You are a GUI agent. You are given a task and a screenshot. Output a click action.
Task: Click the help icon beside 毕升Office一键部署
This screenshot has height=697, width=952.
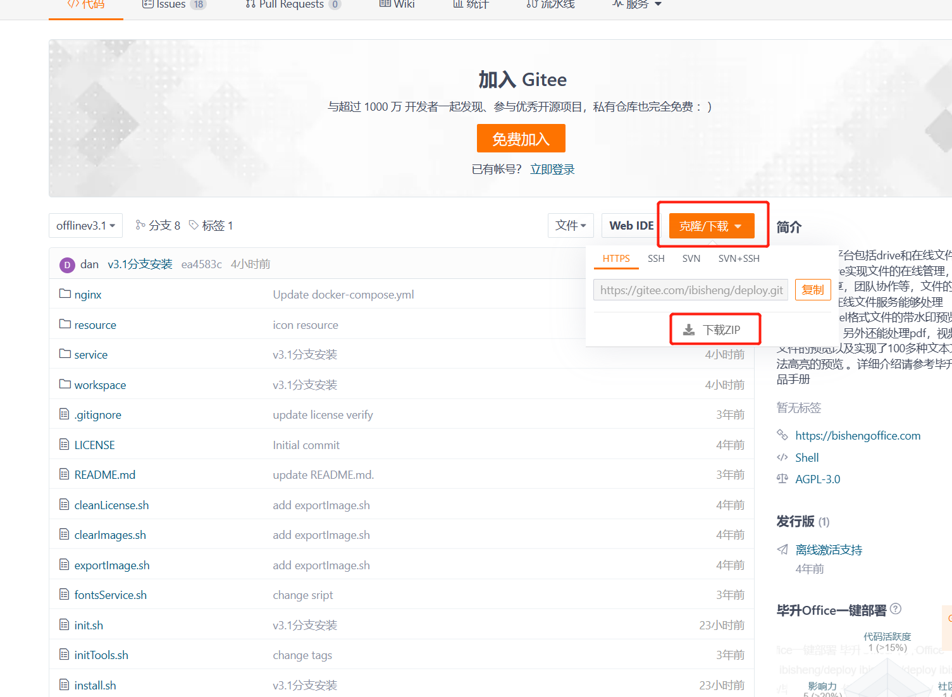pyautogui.click(x=896, y=609)
